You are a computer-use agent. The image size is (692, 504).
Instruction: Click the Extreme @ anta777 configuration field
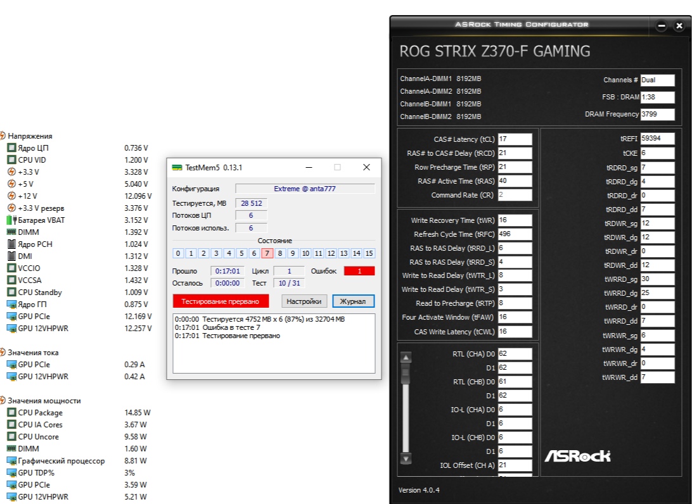[305, 189]
